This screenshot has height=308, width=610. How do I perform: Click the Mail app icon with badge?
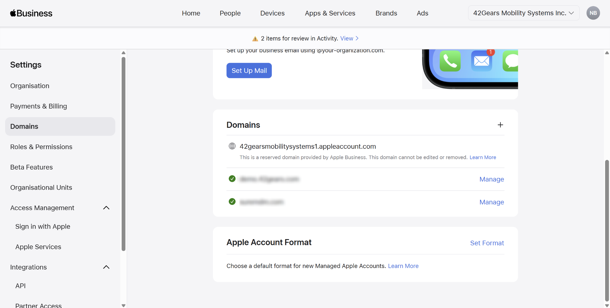tap(482, 61)
